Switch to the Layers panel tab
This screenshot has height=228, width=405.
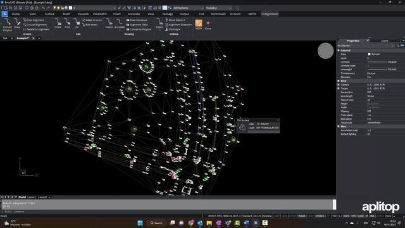tap(385, 41)
